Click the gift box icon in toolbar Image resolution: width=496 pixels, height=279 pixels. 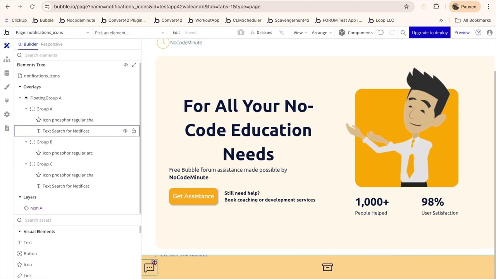(x=241, y=33)
